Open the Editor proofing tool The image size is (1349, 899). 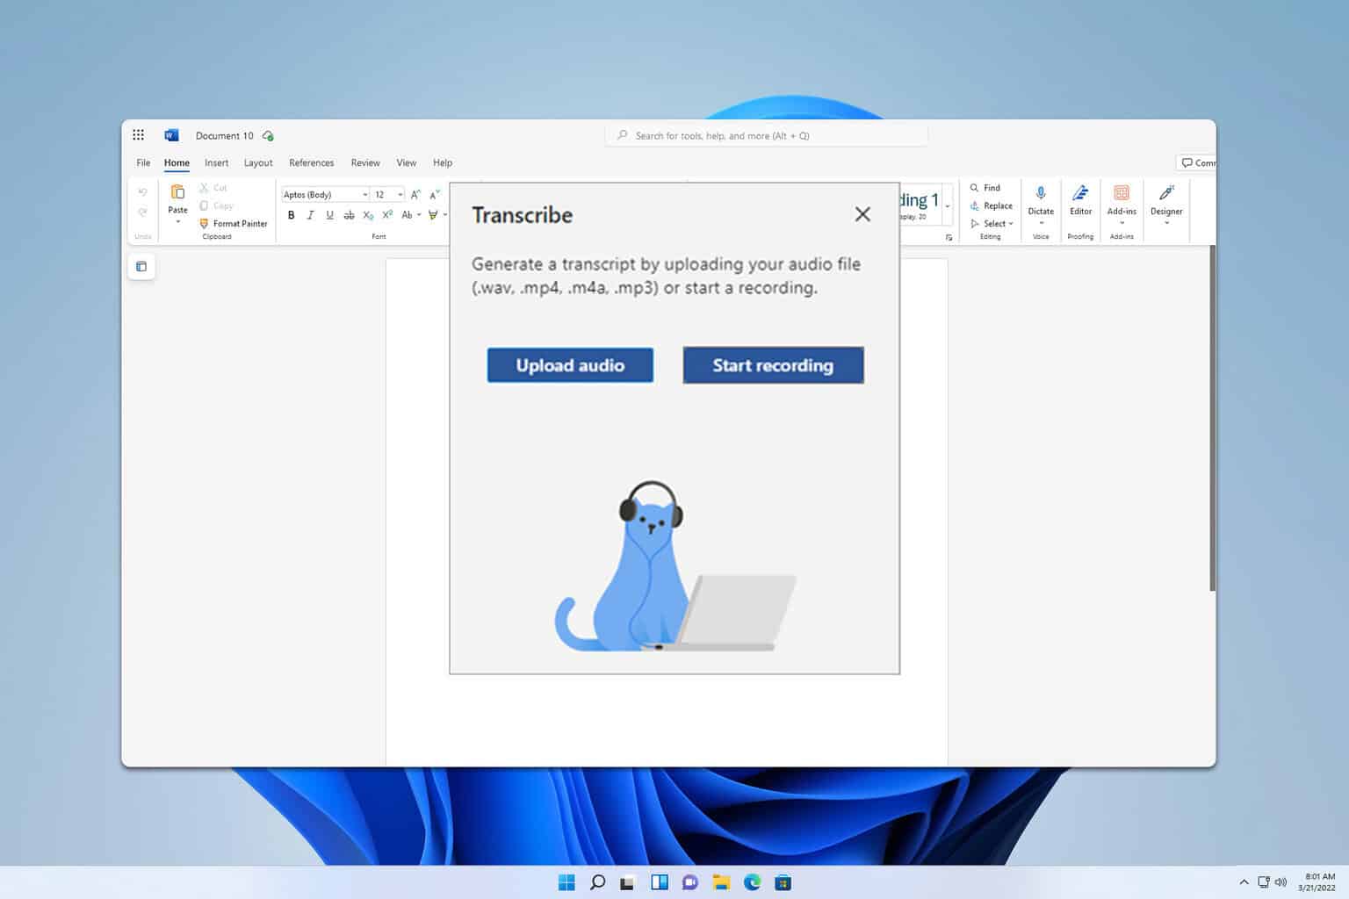click(1081, 200)
